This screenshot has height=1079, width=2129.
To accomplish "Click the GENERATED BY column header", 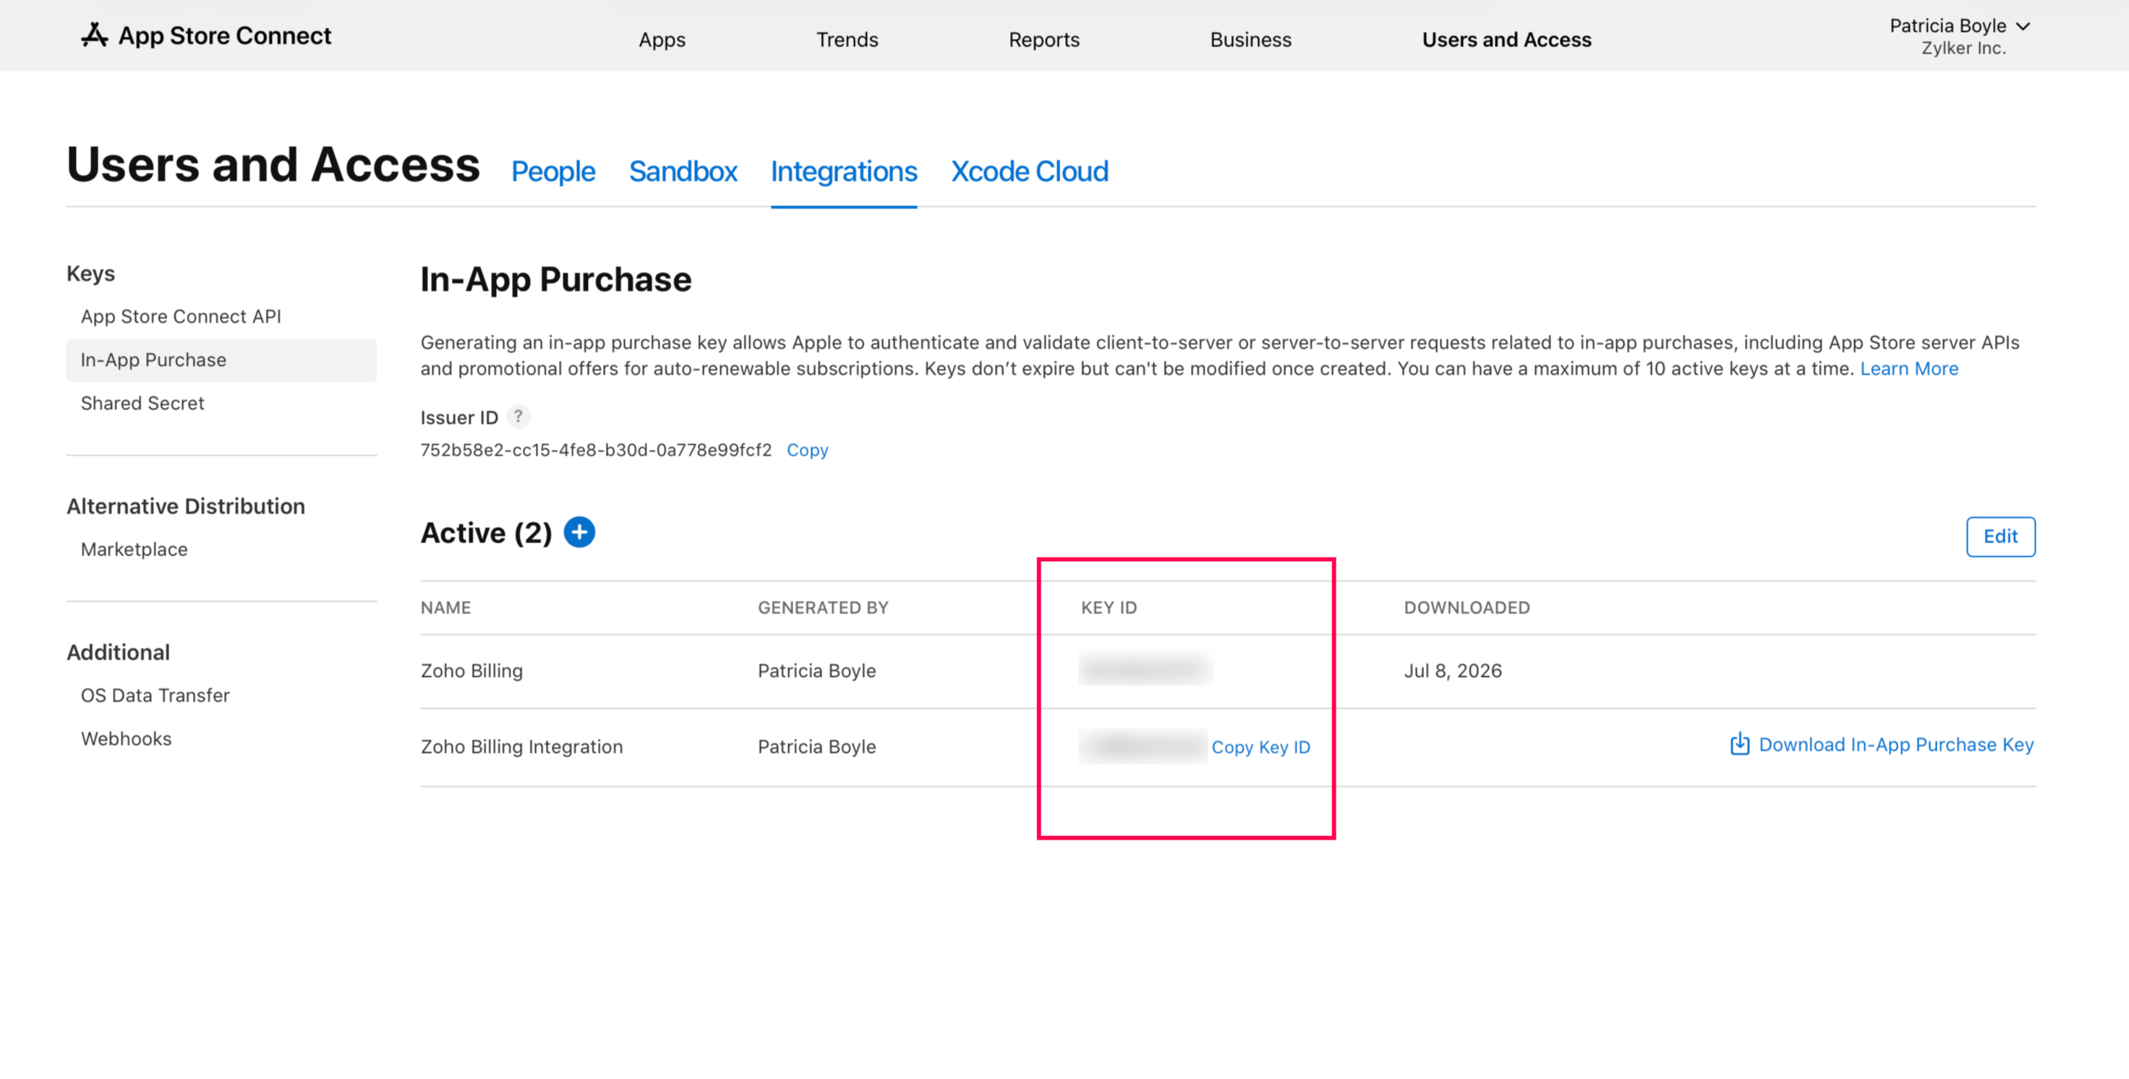I will 823,608.
